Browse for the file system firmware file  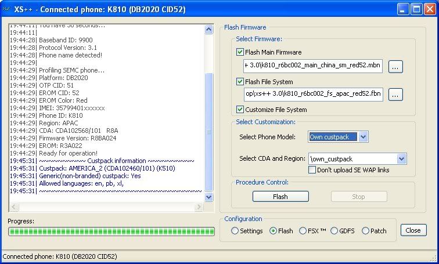click(395, 95)
